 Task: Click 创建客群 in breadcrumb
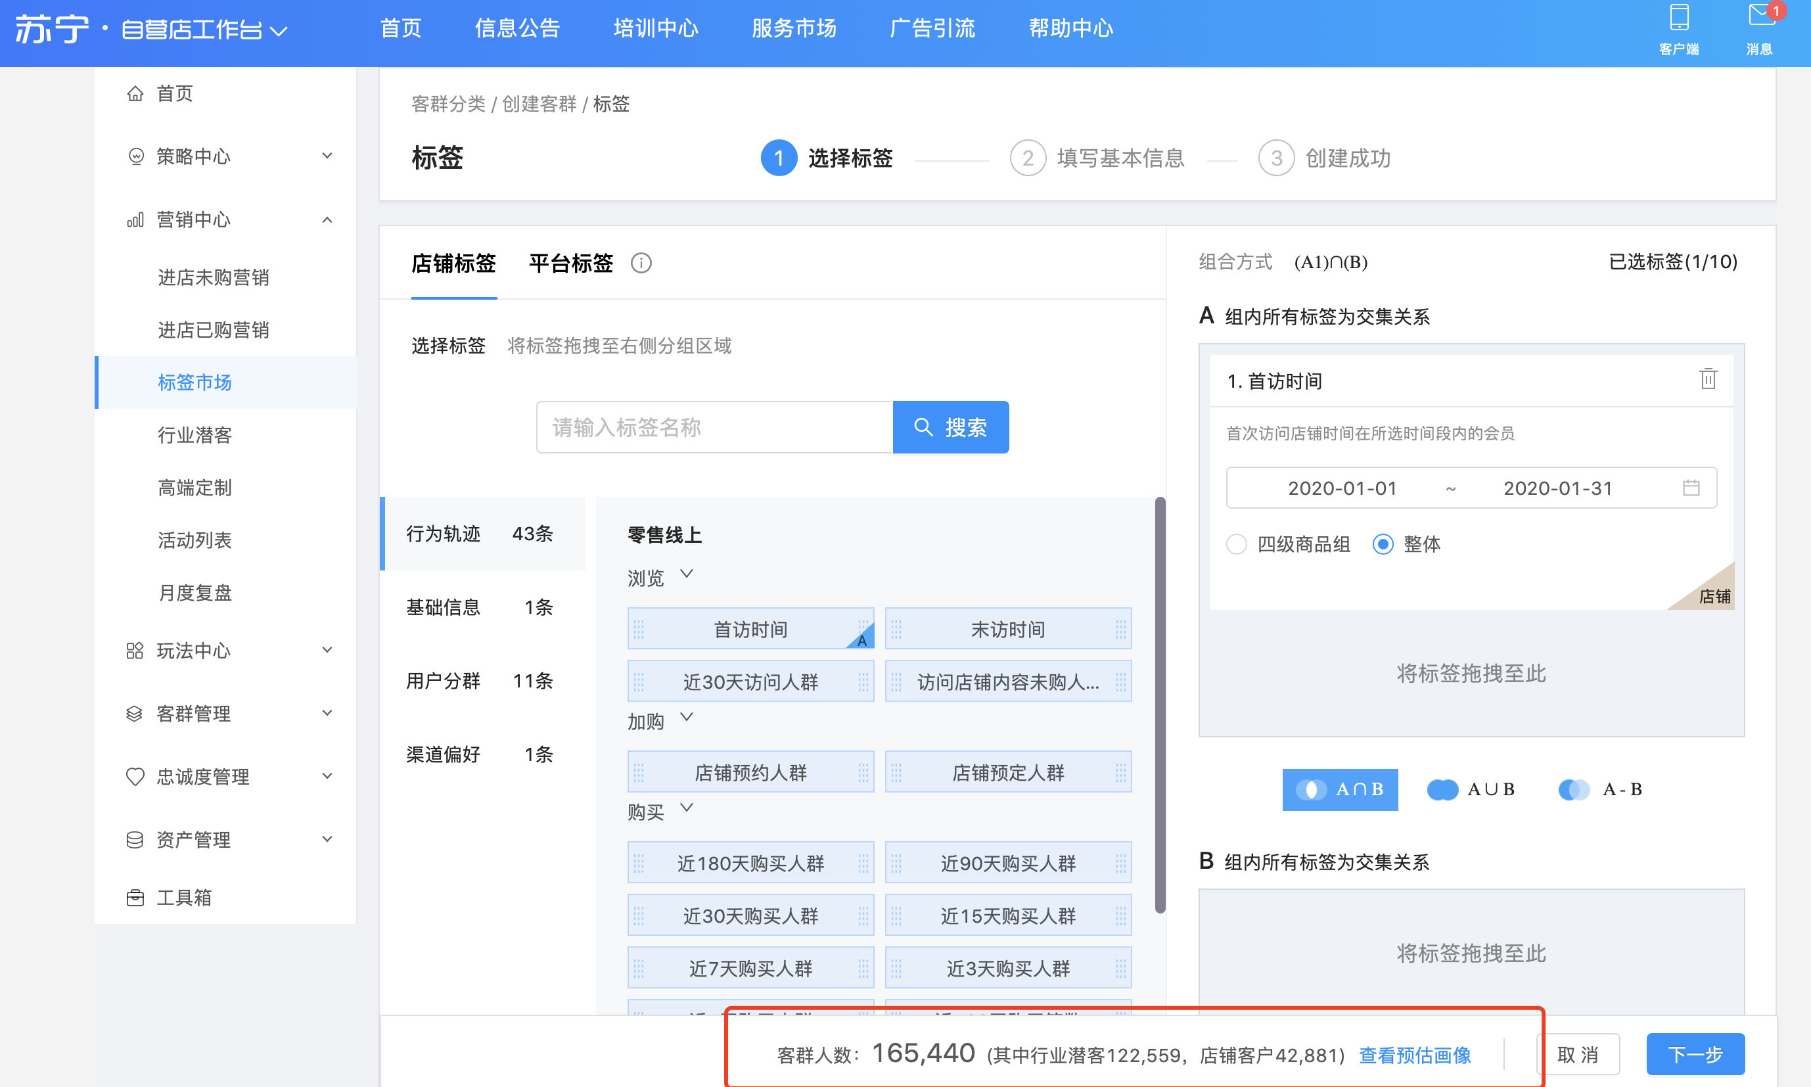pyautogui.click(x=539, y=104)
